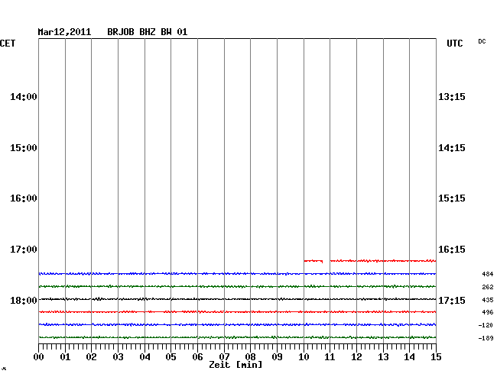Click minute tick label 05

tap(171, 357)
